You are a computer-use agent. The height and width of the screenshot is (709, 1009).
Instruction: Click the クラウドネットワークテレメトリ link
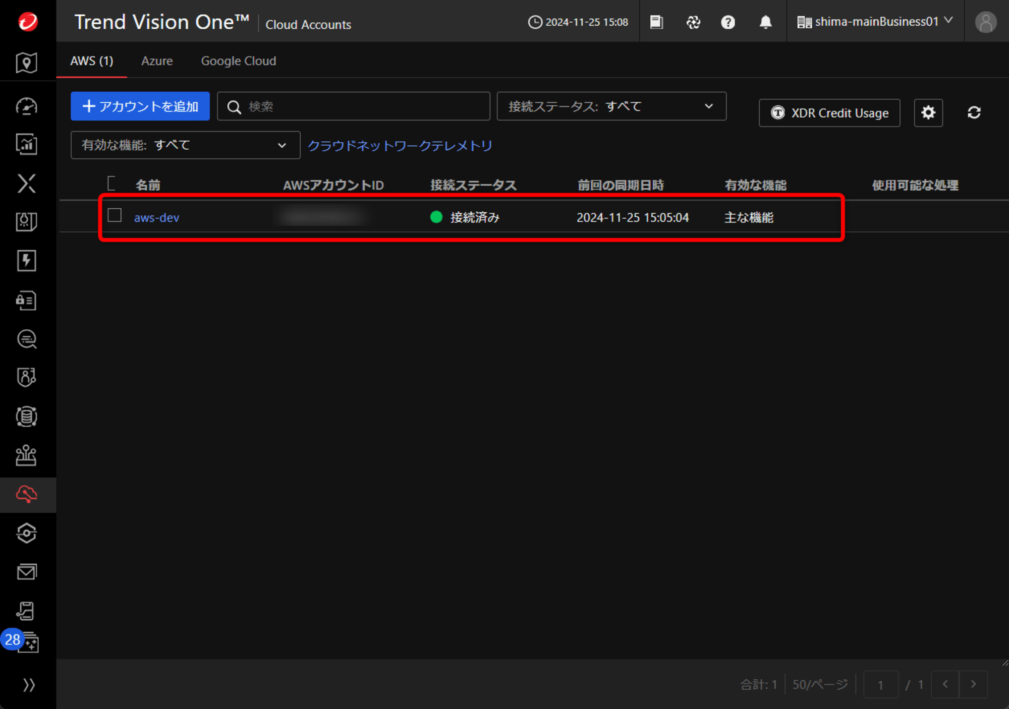pos(400,146)
